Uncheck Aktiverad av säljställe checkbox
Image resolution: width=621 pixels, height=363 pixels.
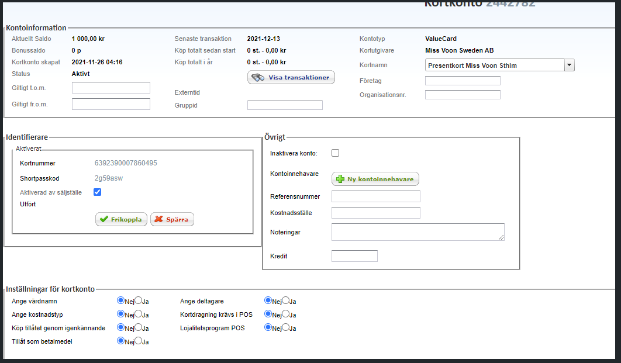[x=98, y=192]
